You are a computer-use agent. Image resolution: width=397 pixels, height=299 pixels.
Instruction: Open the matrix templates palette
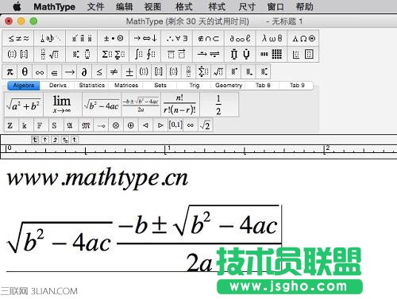pos(272,55)
